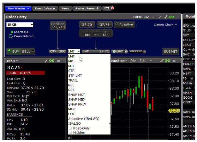Viewport: 197px width, 142px height.
Task: Click Order Entry green chain link icon
Action: 171,17
